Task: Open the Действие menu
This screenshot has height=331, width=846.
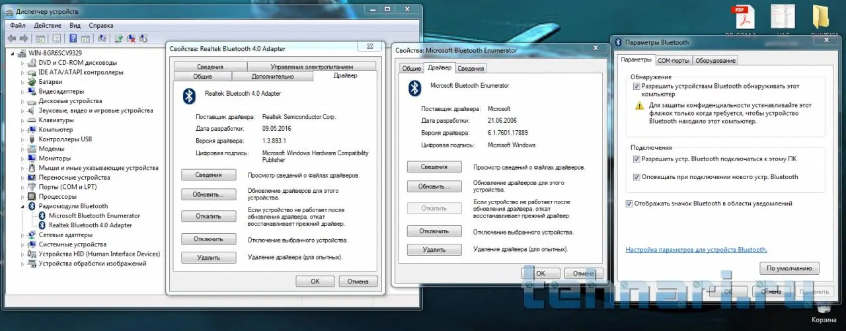Action: tap(48, 25)
